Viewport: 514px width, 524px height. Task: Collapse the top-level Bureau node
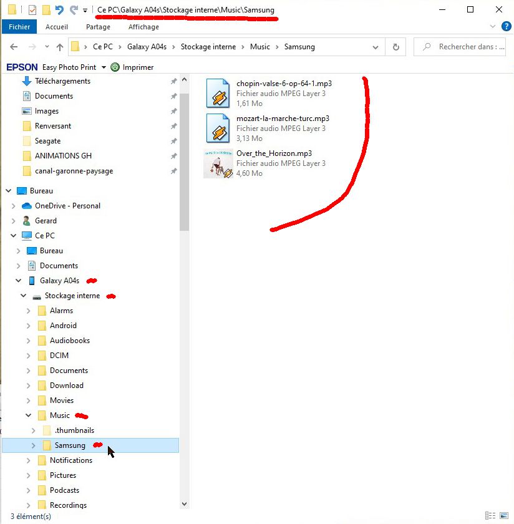pos(8,191)
